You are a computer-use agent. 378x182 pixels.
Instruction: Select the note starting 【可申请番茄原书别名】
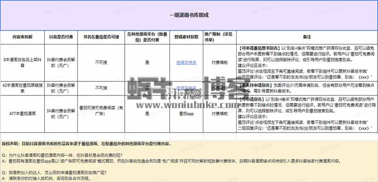coord(307,63)
